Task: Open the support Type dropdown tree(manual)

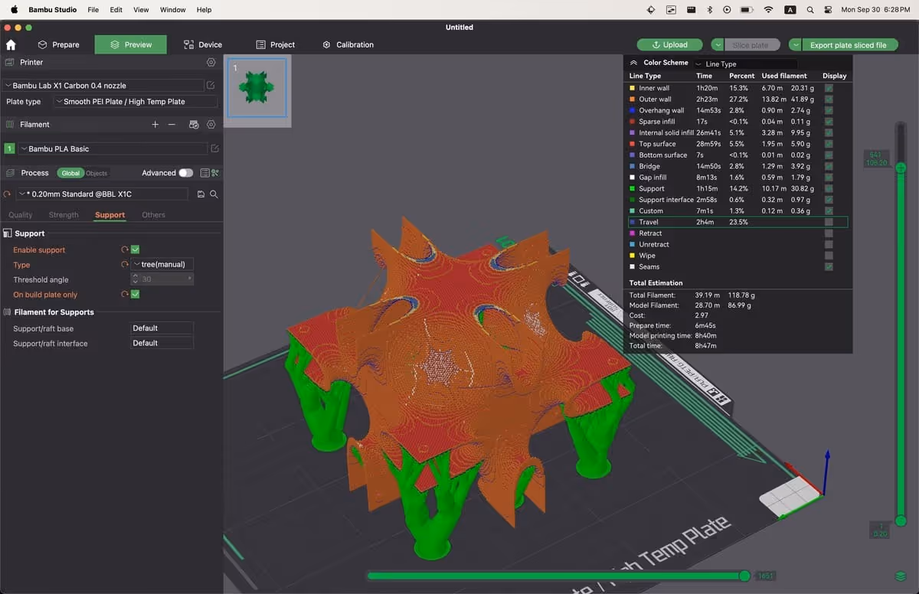Action: click(162, 264)
